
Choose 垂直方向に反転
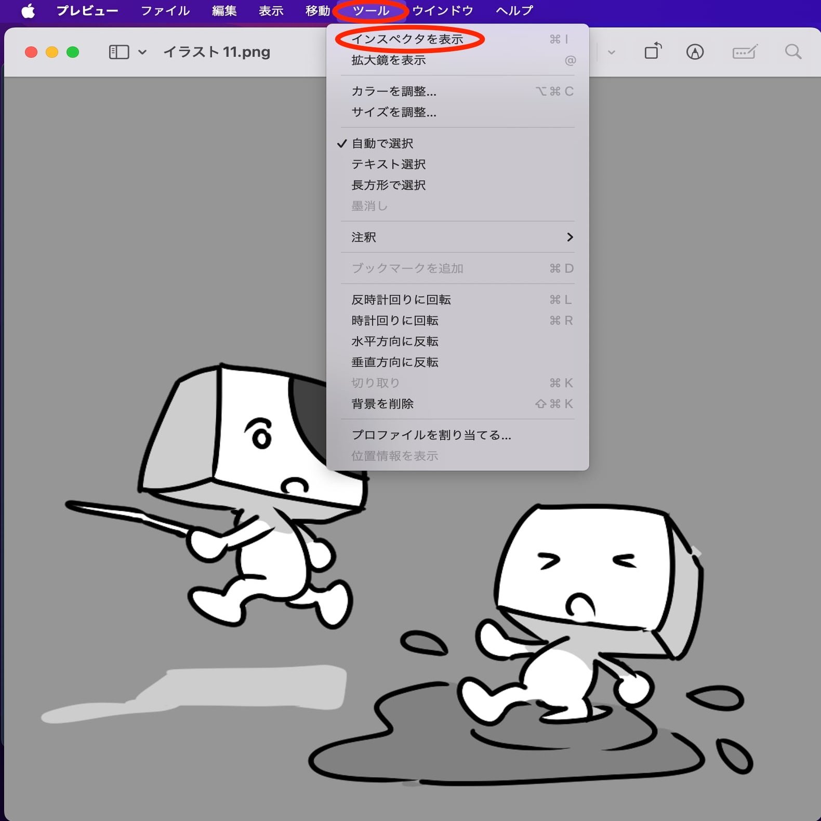(458, 362)
